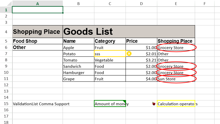Click the 'ValidationList Comma Support' cell
This screenshot has width=220, height=124.
click(38, 104)
